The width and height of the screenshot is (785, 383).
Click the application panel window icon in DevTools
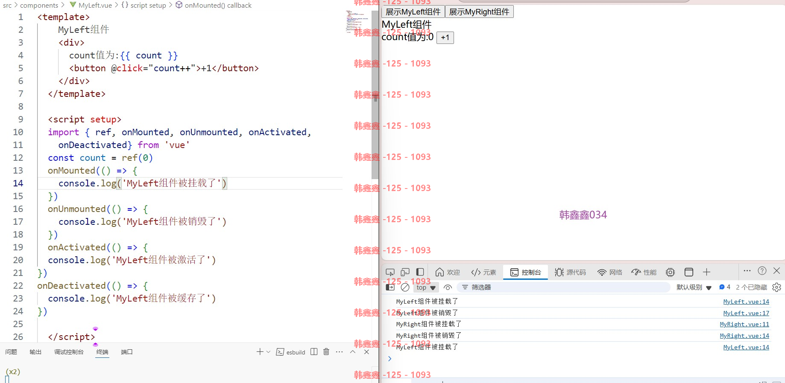688,272
